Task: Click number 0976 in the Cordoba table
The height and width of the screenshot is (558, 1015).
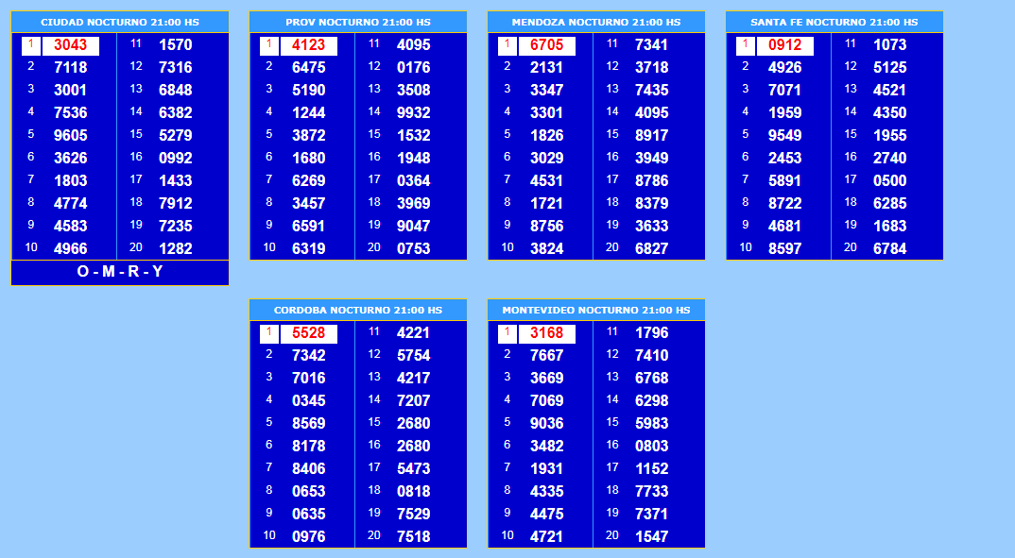Action: (309, 537)
